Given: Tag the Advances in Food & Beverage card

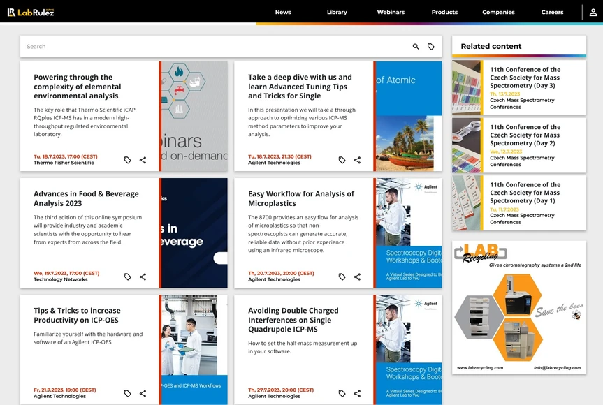Looking at the screenshot, I should (128, 277).
